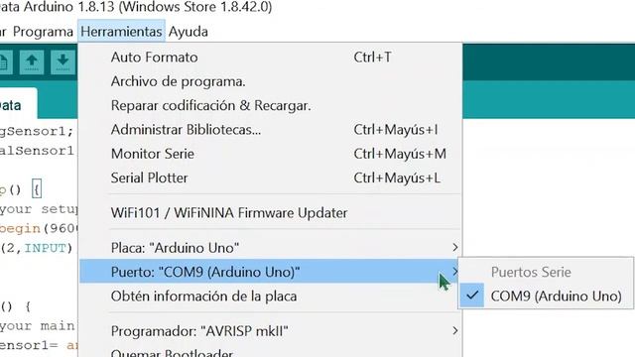Open the Herramientas menu

click(x=121, y=32)
